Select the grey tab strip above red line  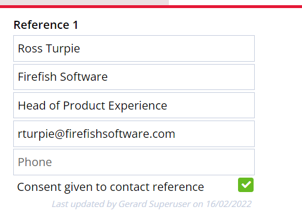coord(84,2)
